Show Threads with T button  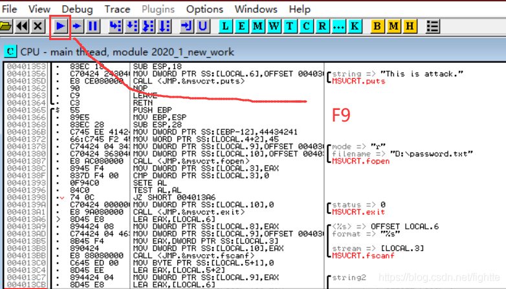pyautogui.click(x=290, y=26)
